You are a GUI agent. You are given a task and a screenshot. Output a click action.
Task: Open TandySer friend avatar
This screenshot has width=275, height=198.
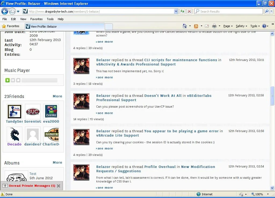click(x=15, y=111)
